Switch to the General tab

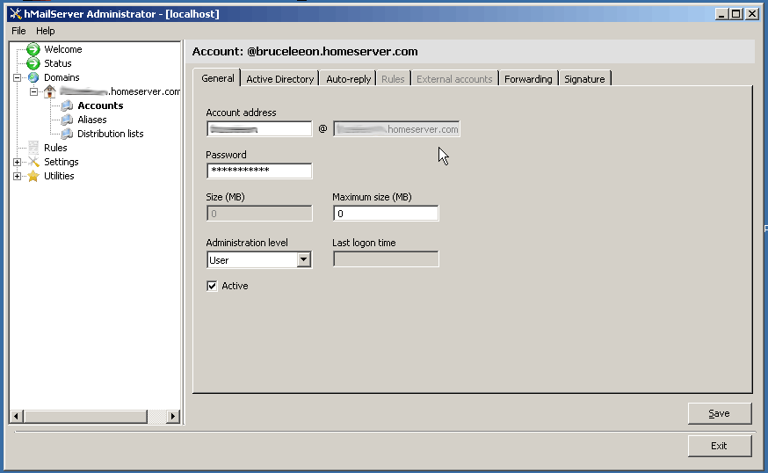(217, 78)
